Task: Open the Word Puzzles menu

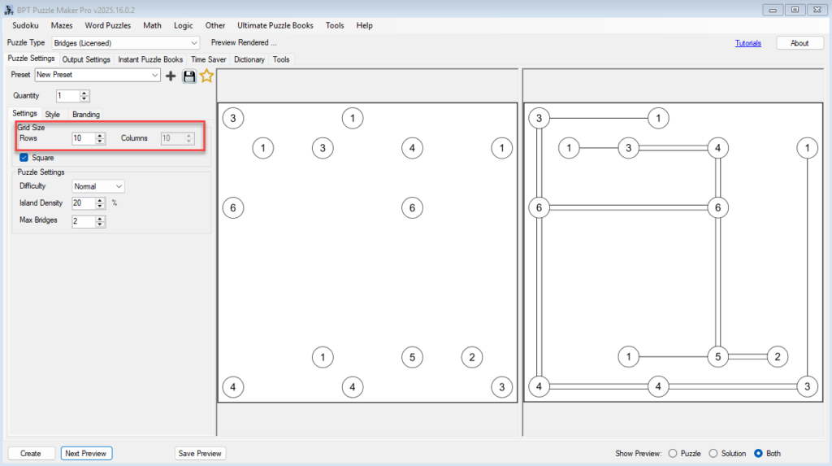Action: coord(107,25)
